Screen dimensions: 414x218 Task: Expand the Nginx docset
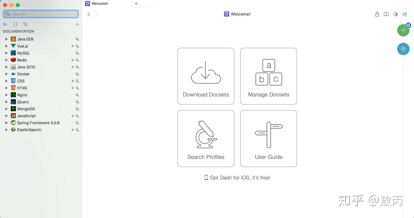pyautogui.click(x=6, y=95)
